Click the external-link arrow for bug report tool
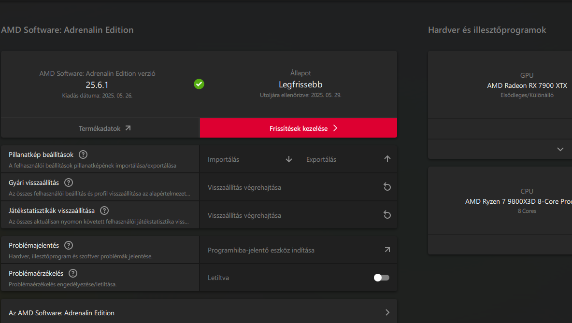 tap(387, 250)
